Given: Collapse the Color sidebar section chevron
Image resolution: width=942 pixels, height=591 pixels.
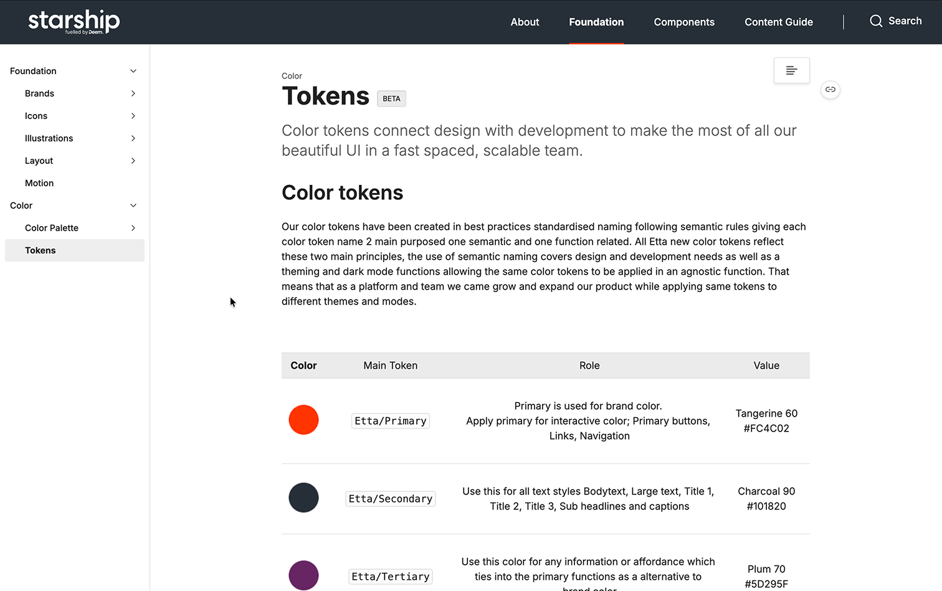Looking at the screenshot, I should click(x=133, y=206).
